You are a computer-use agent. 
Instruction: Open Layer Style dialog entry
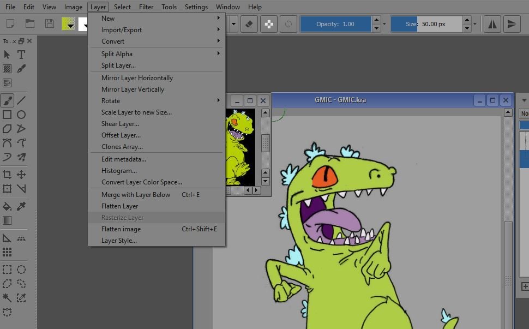click(157, 240)
